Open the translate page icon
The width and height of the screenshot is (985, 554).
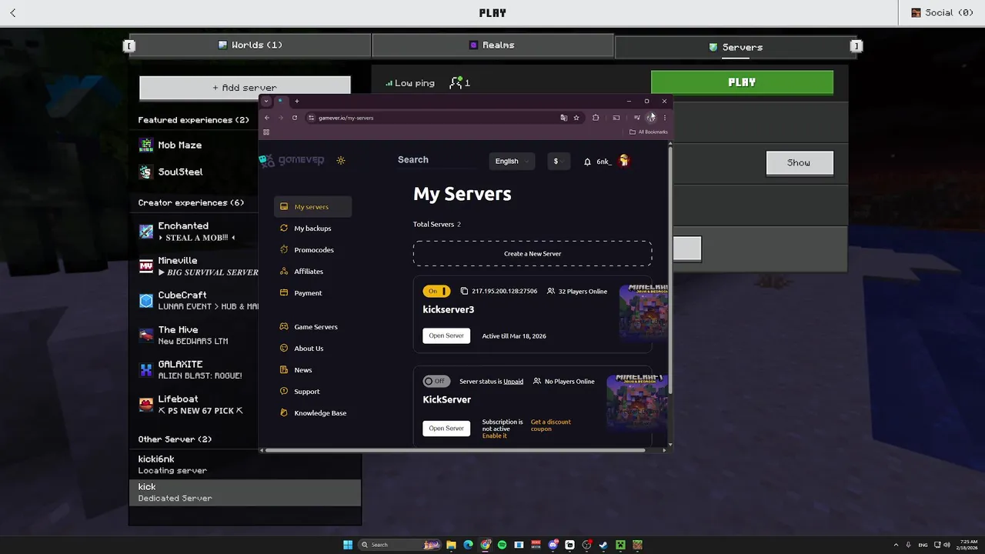point(563,118)
